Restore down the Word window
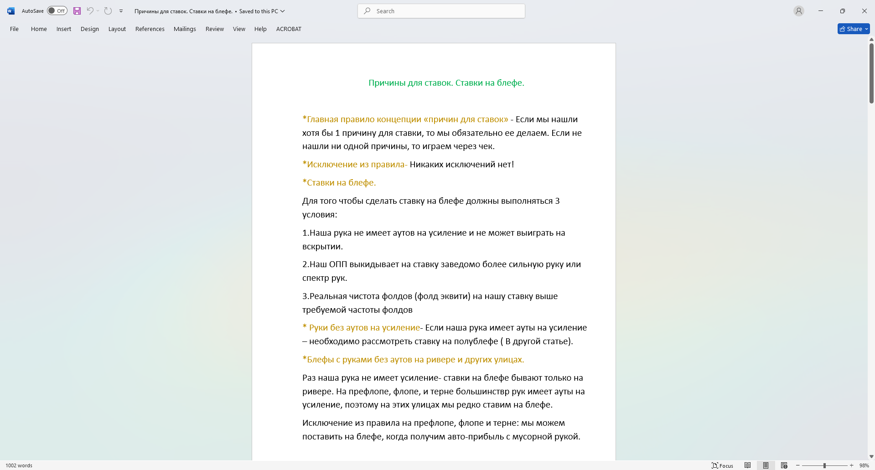875x470 pixels. 843,11
